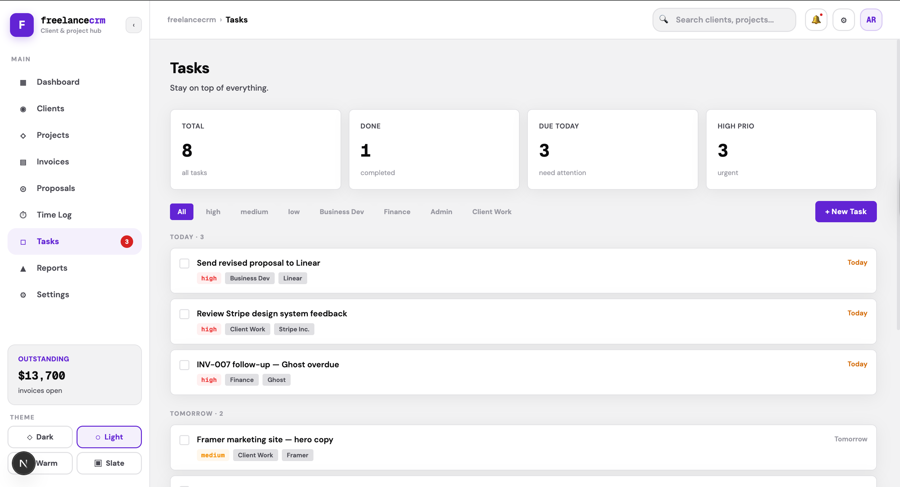Switch theme to Dark
Screen dimensions: 900x487
40,437
